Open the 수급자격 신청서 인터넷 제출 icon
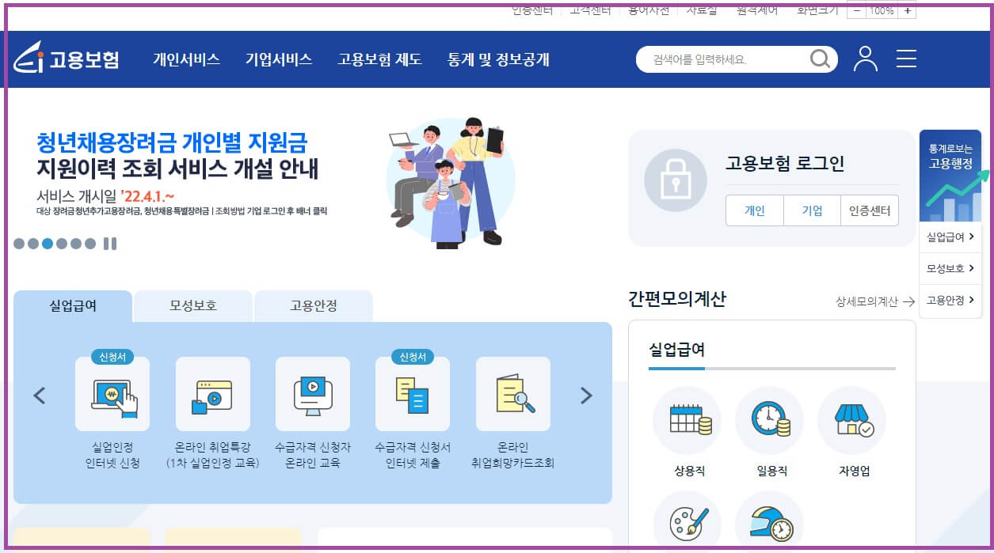Viewport: 994px width, 553px height. coord(412,396)
